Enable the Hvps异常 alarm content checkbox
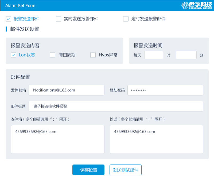Image resolution: width=214 pixels, height=181 pixels. (x=93, y=55)
